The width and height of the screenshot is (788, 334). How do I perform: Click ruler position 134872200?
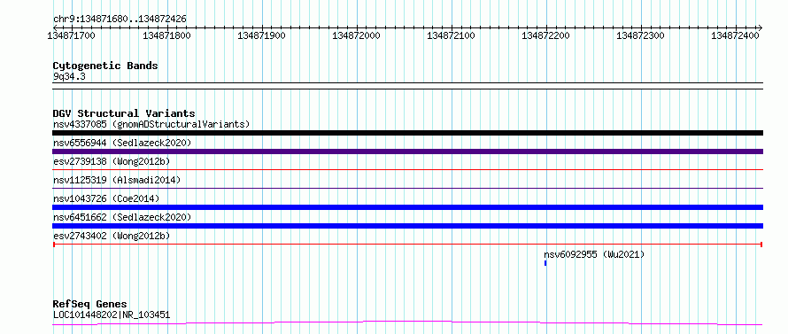[545, 36]
